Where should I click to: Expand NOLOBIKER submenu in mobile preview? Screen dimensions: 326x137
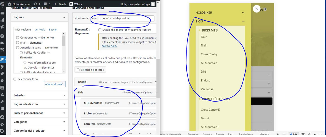click(243, 13)
